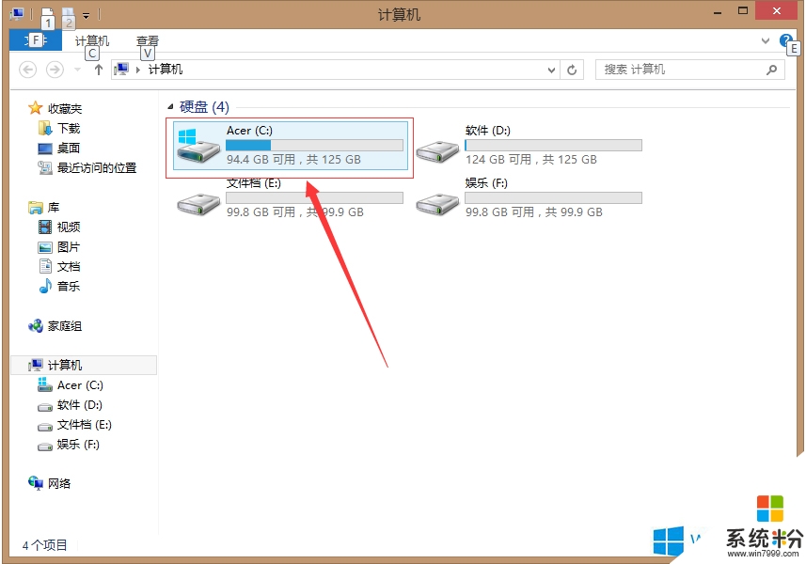Click the 家庭组 homegroup icon
The width and height of the screenshot is (806, 564).
36,325
